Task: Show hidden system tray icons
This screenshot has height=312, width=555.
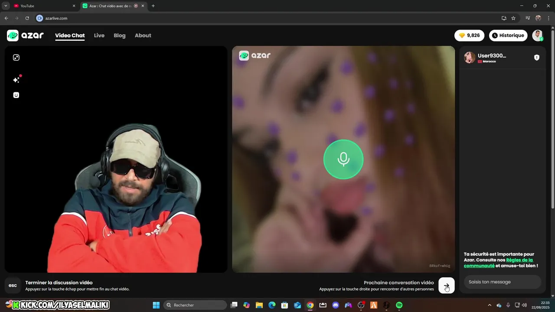Action: tap(490, 305)
